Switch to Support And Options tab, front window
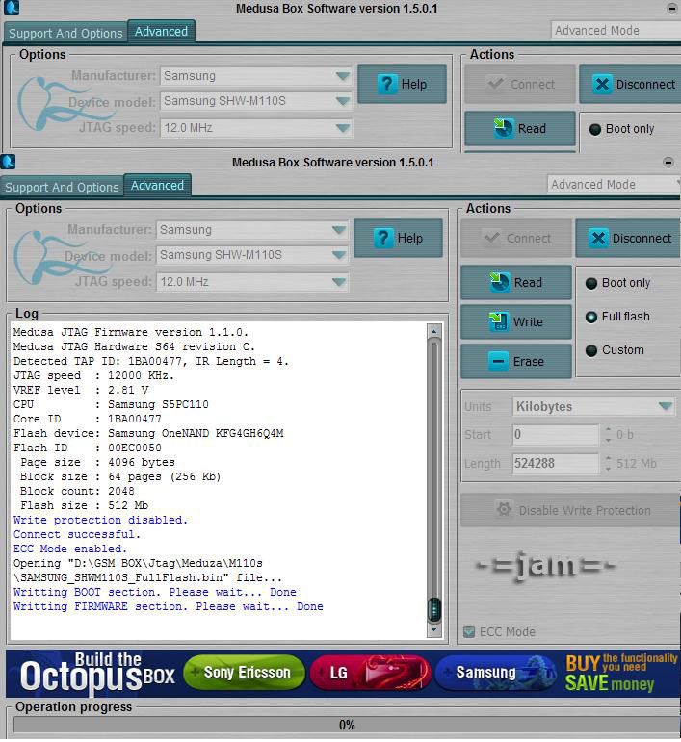 click(62, 187)
